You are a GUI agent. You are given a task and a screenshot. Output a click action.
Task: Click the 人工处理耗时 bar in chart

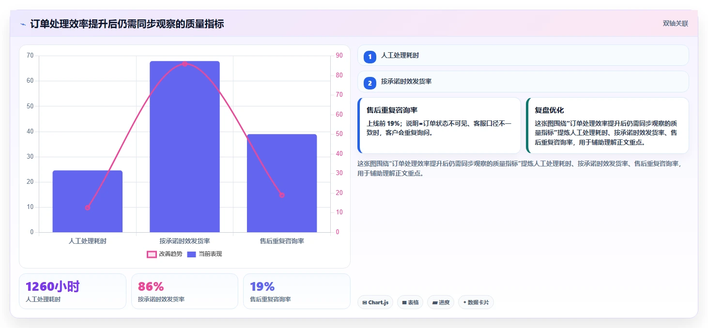[88, 201]
